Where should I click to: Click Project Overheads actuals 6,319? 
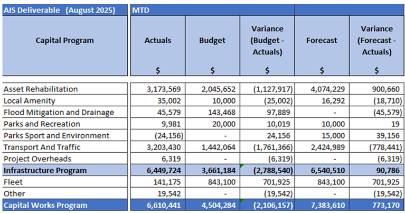[158, 159]
